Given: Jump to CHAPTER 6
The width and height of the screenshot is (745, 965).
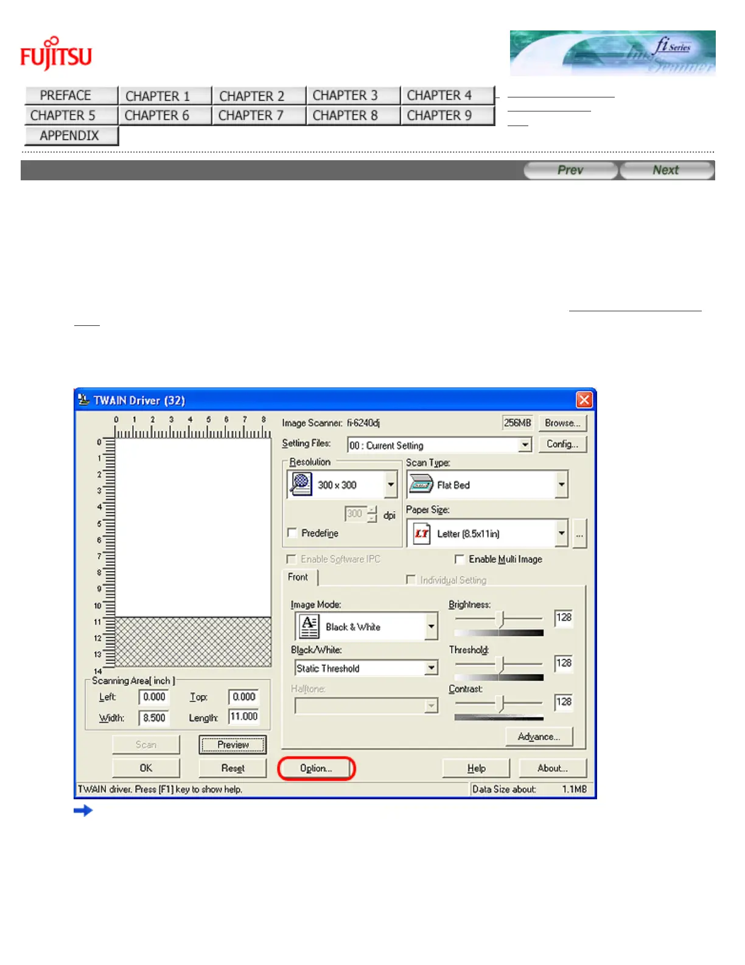Looking at the screenshot, I should coord(165,115).
